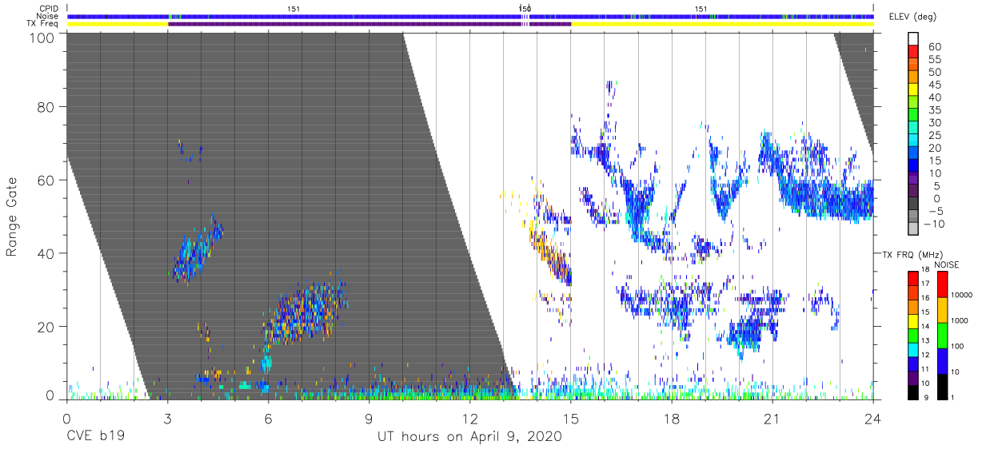This screenshot has width=982, height=453.
Task: Click the '18' tick on the UT hours axis
Action: [x=671, y=418]
